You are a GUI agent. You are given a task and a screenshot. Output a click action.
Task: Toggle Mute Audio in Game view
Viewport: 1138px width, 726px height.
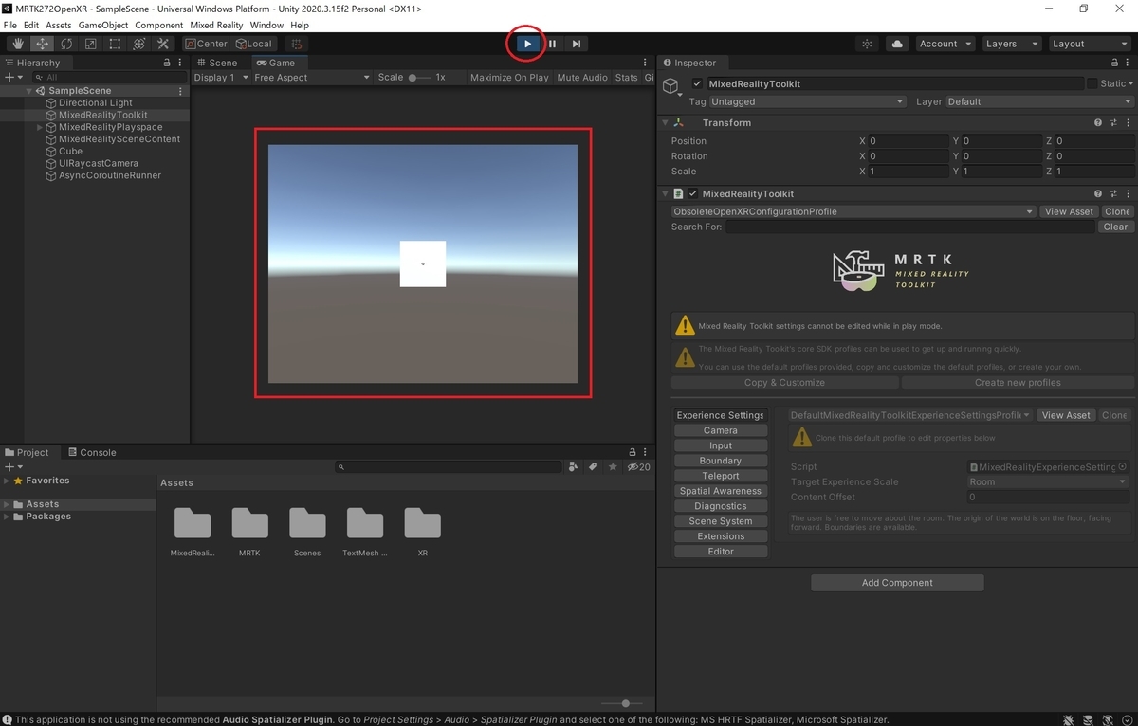click(x=582, y=78)
